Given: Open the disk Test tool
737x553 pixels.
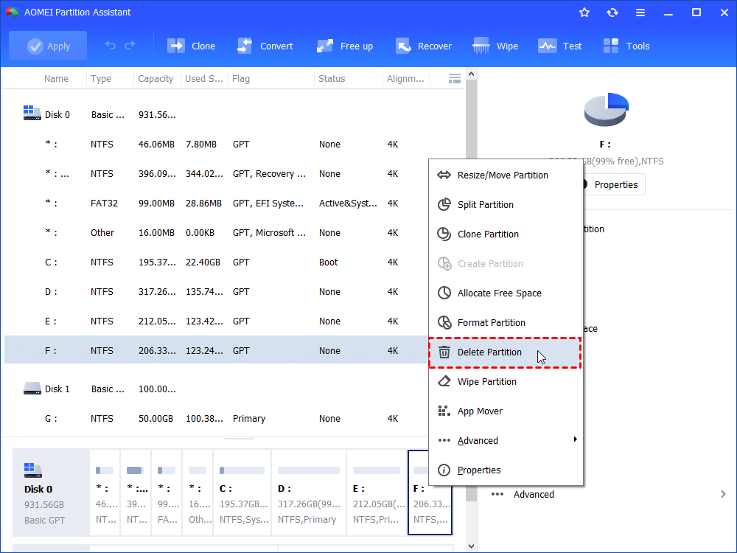Looking at the screenshot, I should pyautogui.click(x=560, y=46).
